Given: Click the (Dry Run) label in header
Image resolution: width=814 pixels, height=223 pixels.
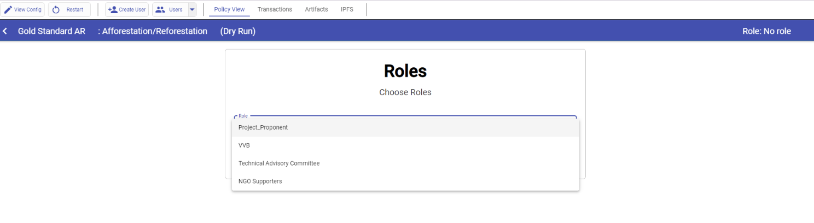Looking at the screenshot, I should [x=238, y=31].
